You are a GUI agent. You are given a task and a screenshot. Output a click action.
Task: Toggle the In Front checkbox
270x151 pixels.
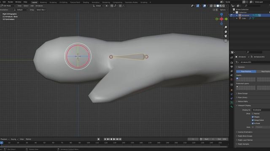[x=253, y=123]
